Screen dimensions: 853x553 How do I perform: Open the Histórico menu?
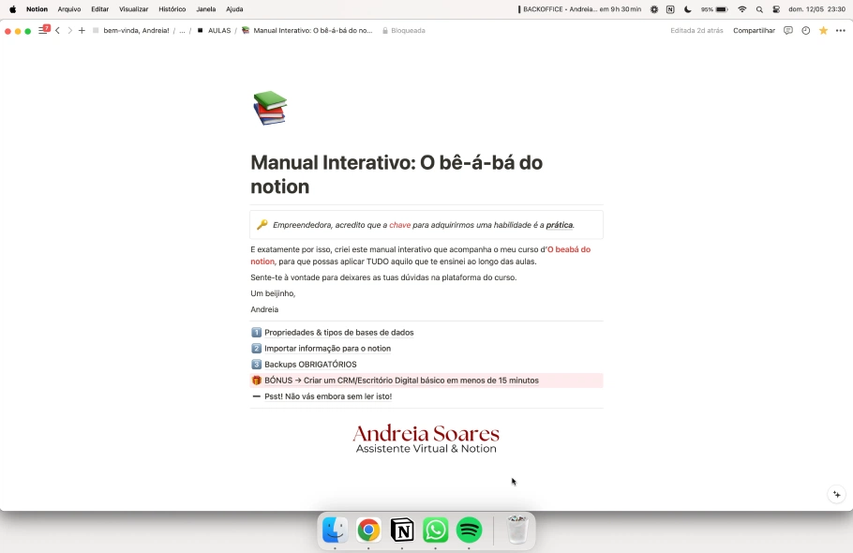(172, 9)
